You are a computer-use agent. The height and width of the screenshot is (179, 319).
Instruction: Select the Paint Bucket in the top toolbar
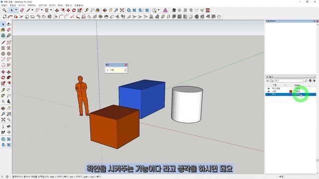[98, 10]
